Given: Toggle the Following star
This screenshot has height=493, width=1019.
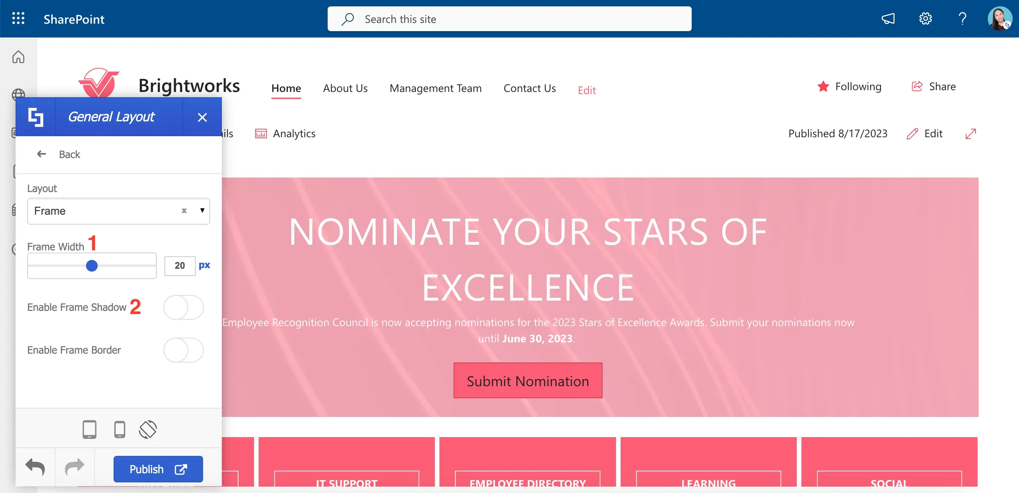Looking at the screenshot, I should point(823,86).
